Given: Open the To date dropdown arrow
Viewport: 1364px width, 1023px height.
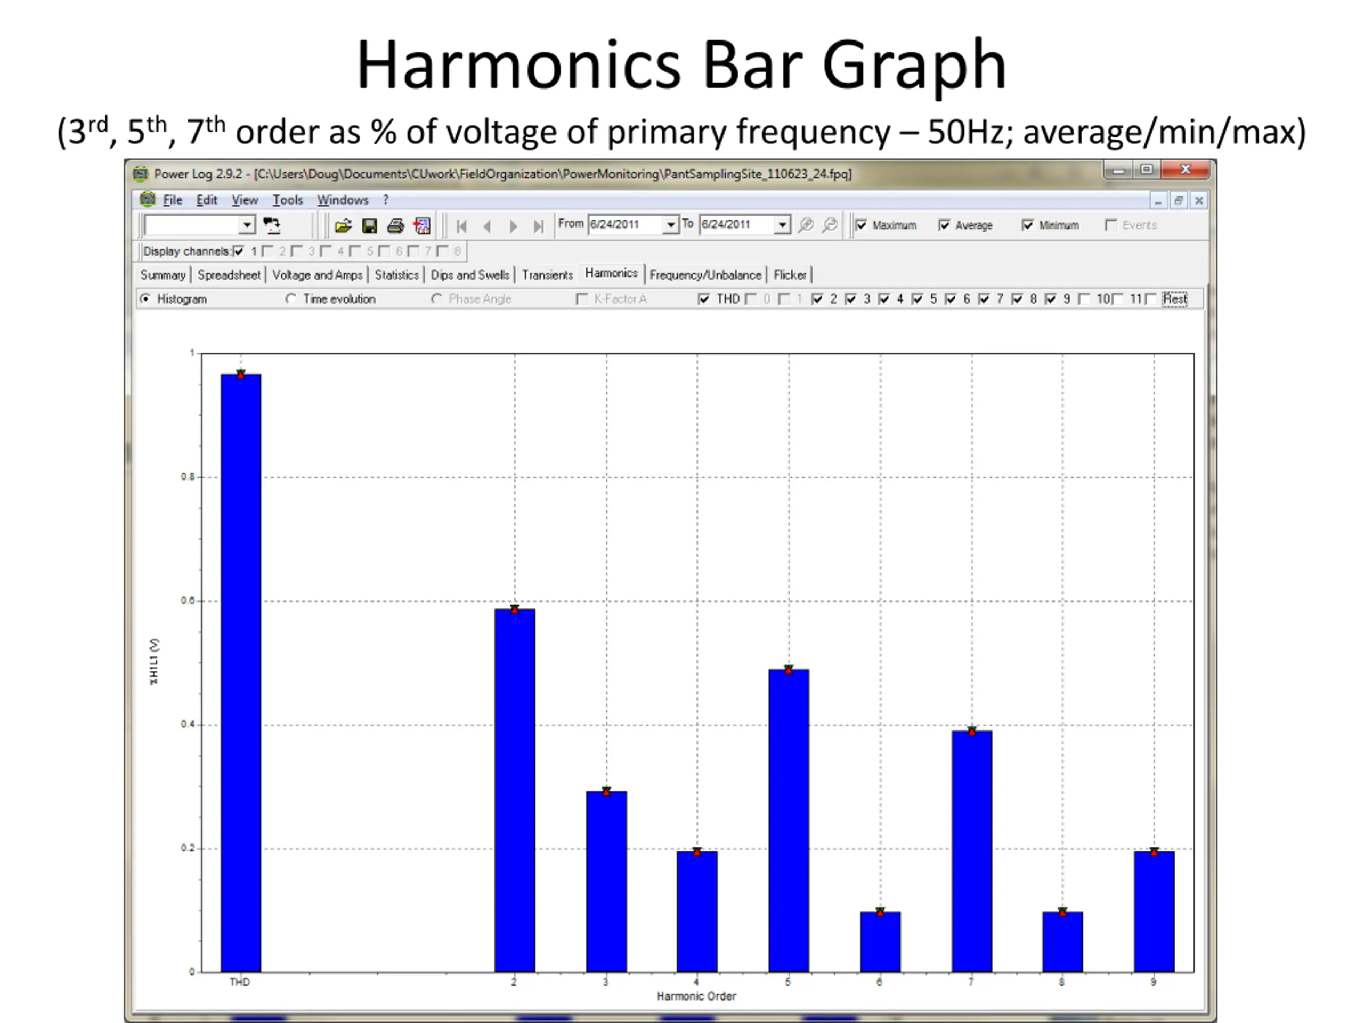Looking at the screenshot, I should point(782,225).
